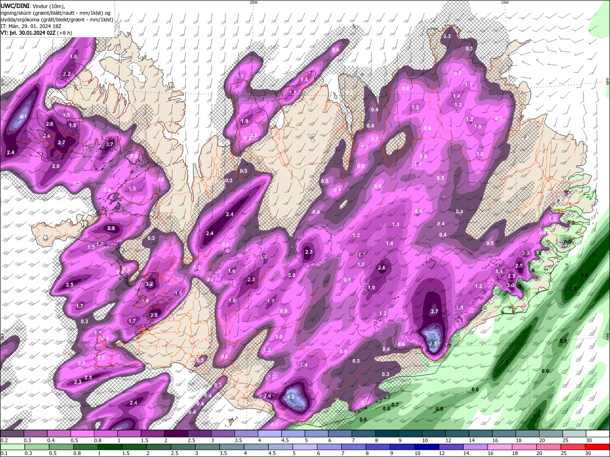Screen dimensions: 610x457
Task: Click the 0.2 label in the snow legend
Action: click(x=3, y=440)
